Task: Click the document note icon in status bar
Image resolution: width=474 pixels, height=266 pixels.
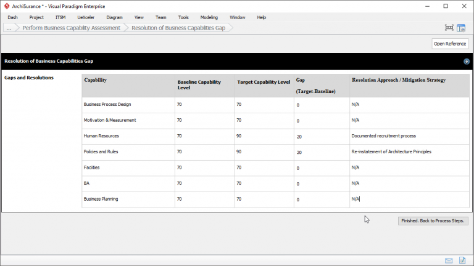Action: click(462, 260)
